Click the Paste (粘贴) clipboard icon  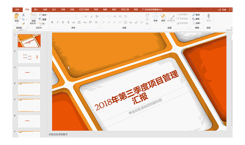(x=17, y=16)
